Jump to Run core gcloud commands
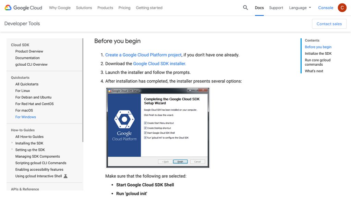 point(318,62)
